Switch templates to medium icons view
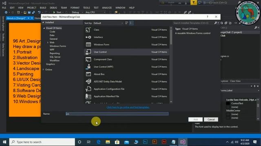 coord(126,23)
